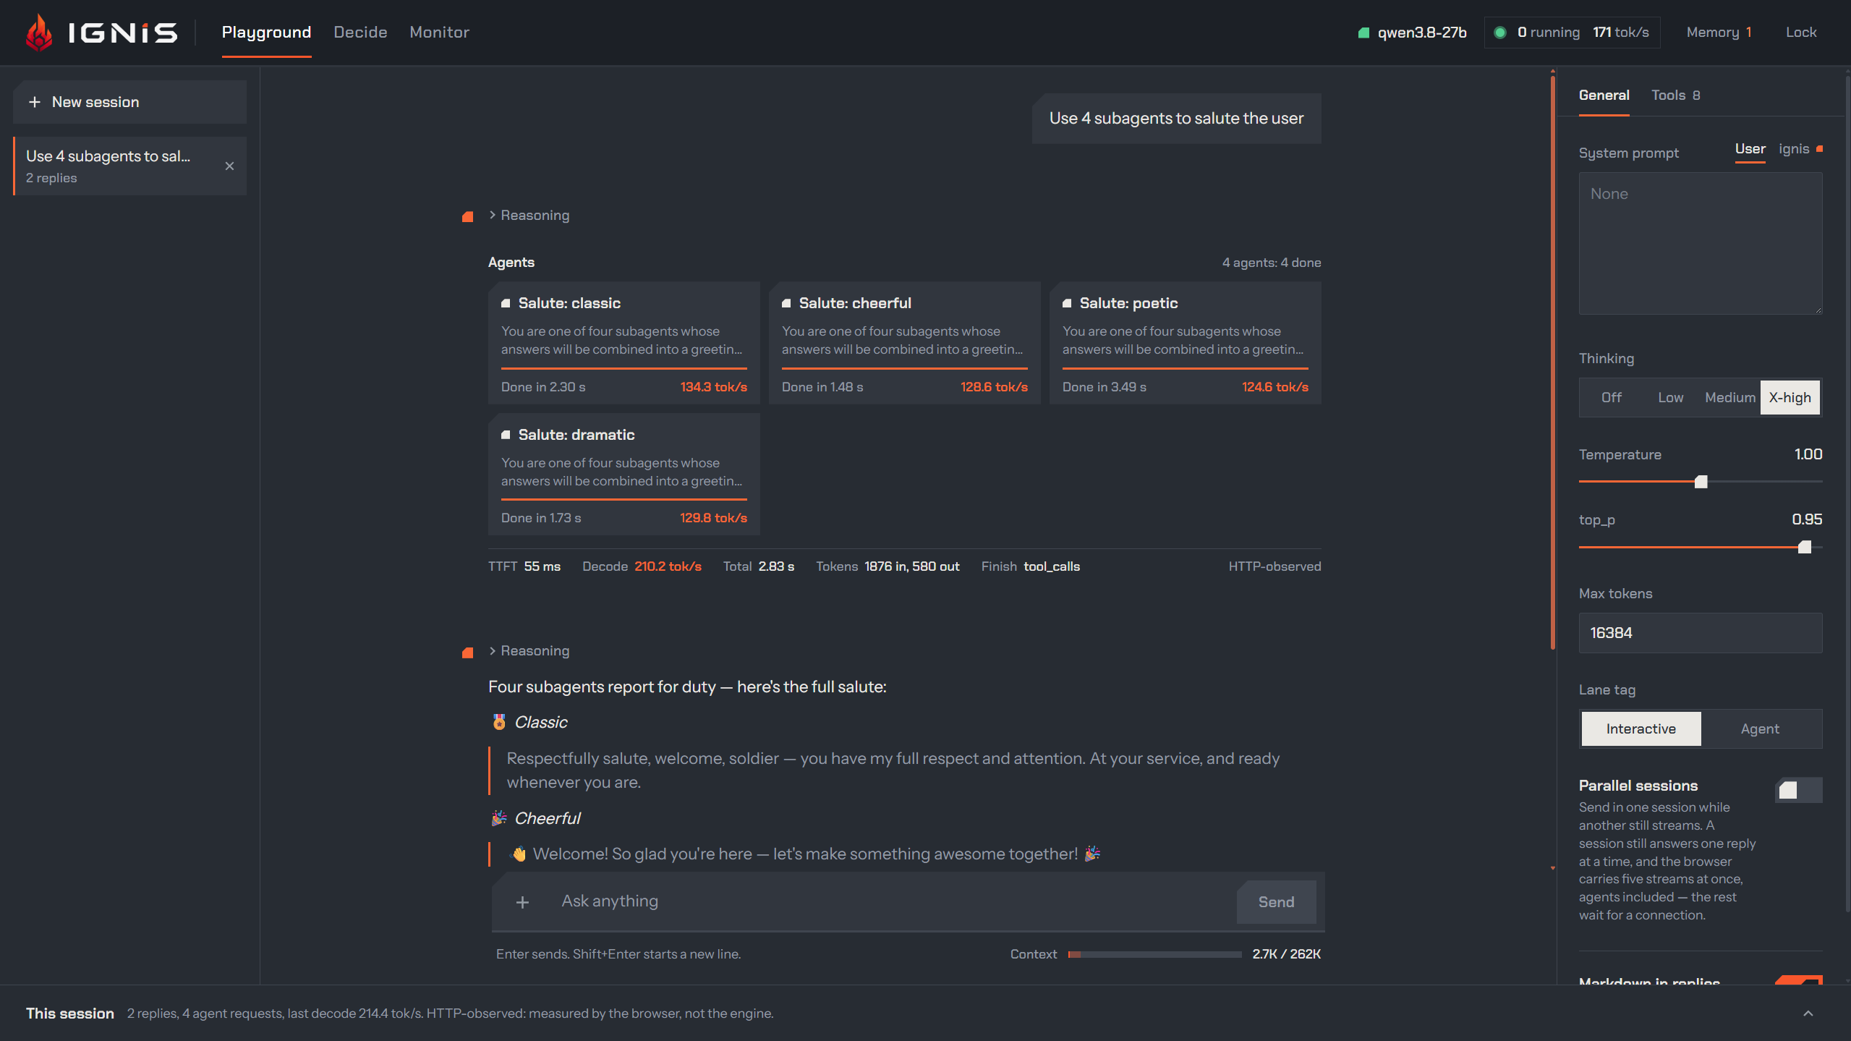Open the Monitor tab
The image size is (1851, 1041).
(x=439, y=33)
